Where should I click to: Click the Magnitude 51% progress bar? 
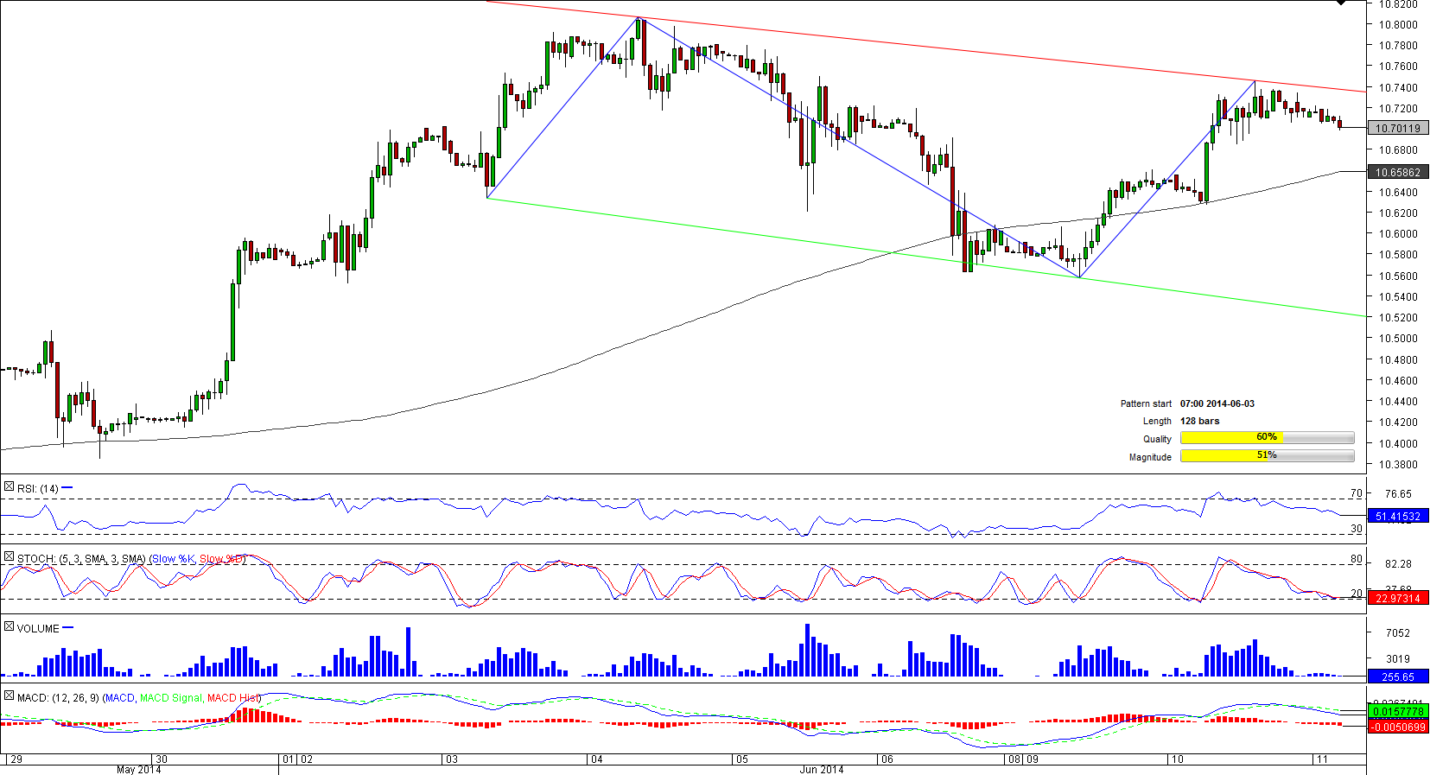[1267, 456]
